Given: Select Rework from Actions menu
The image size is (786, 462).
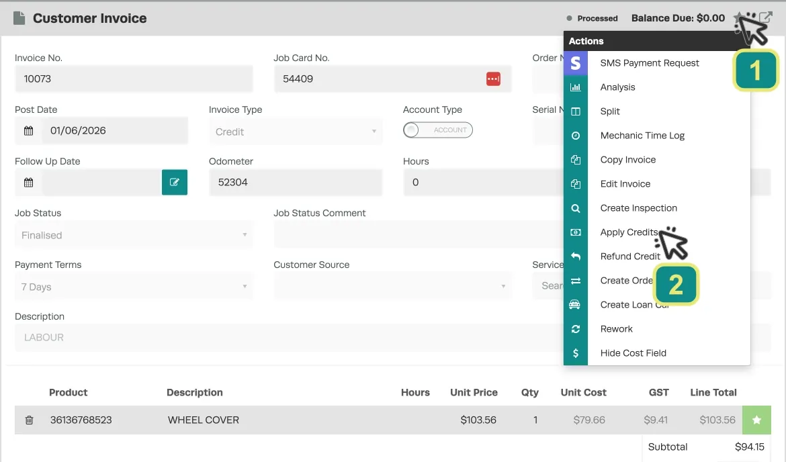Looking at the screenshot, I should point(616,329).
